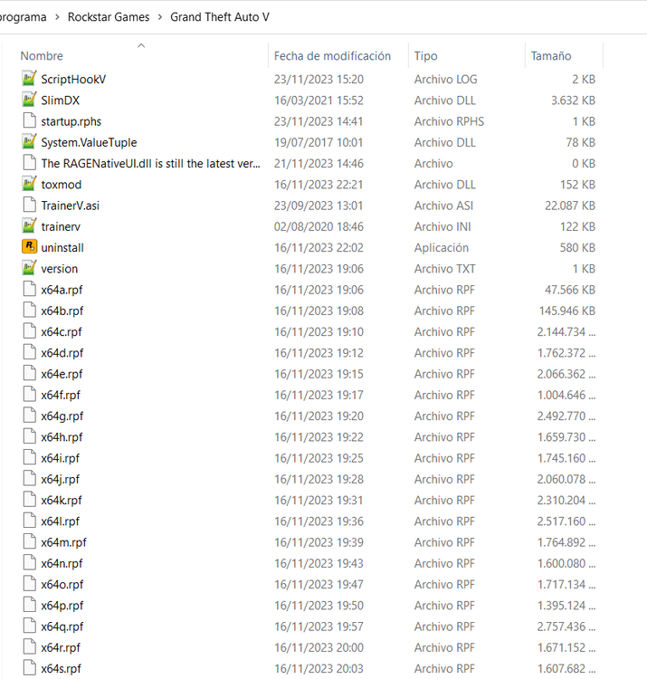Sort by Fecha de modificación column
Screen dimensions: 647x679
pyautogui.click(x=332, y=56)
